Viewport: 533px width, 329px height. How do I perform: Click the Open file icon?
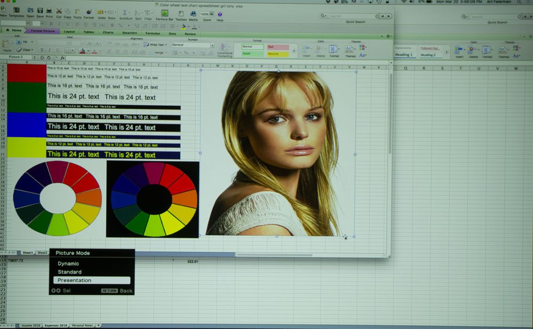30,11
